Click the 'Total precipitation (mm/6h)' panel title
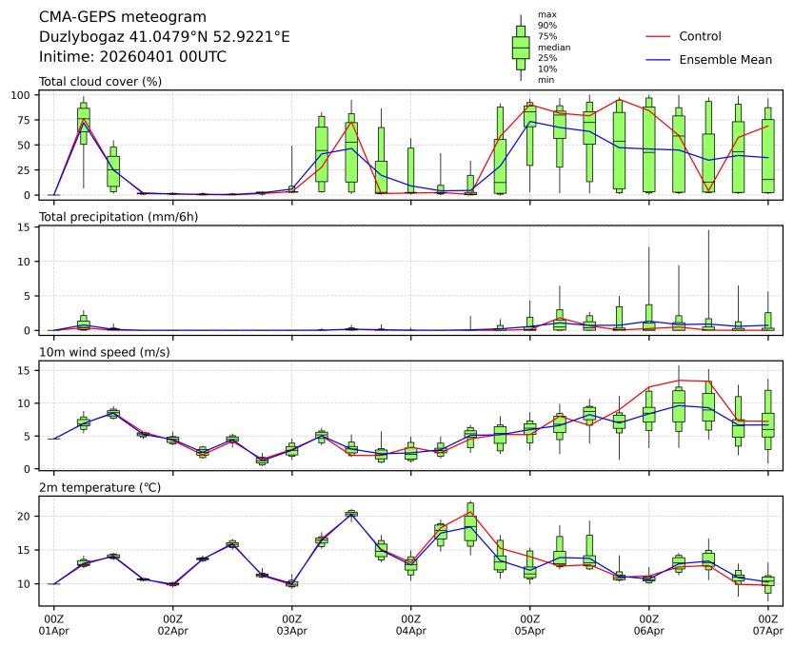The height and width of the screenshot is (647, 794). 118,217
